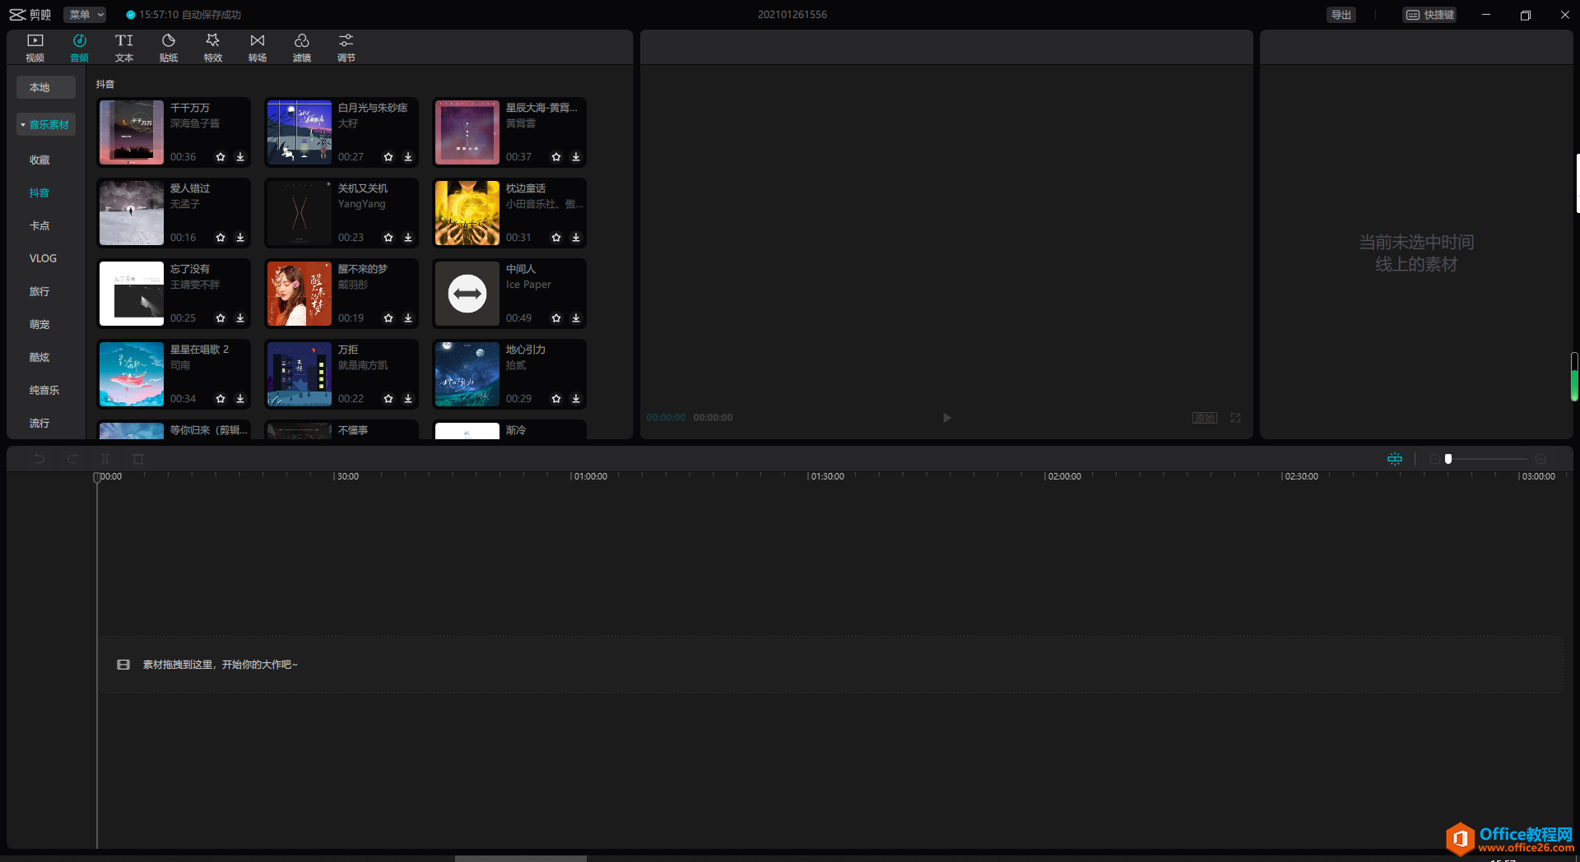Split clip at playhead

[x=105, y=459]
